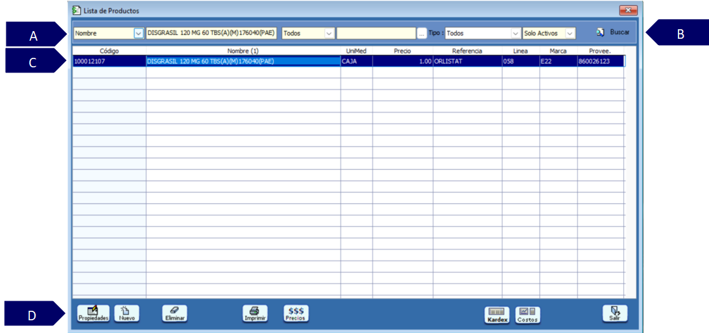
Task: Expand the Nombre search-field dropdown
Action: pyautogui.click(x=138, y=33)
